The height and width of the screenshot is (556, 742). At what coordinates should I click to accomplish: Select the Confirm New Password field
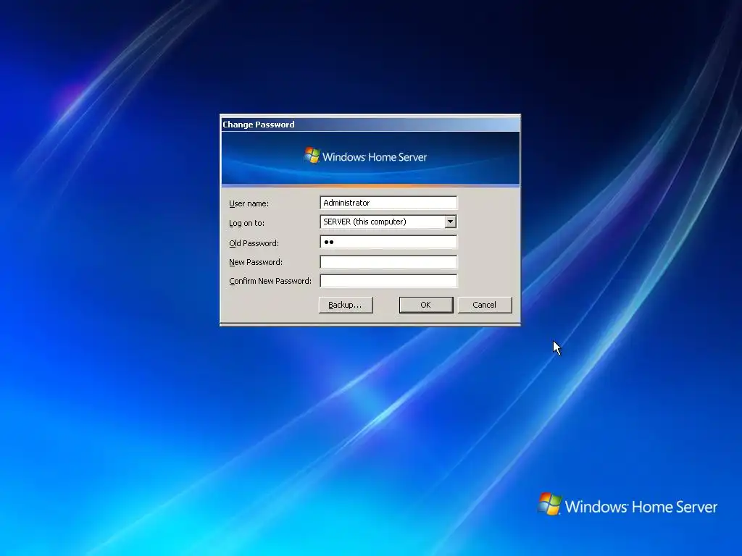click(x=388, y=281)
